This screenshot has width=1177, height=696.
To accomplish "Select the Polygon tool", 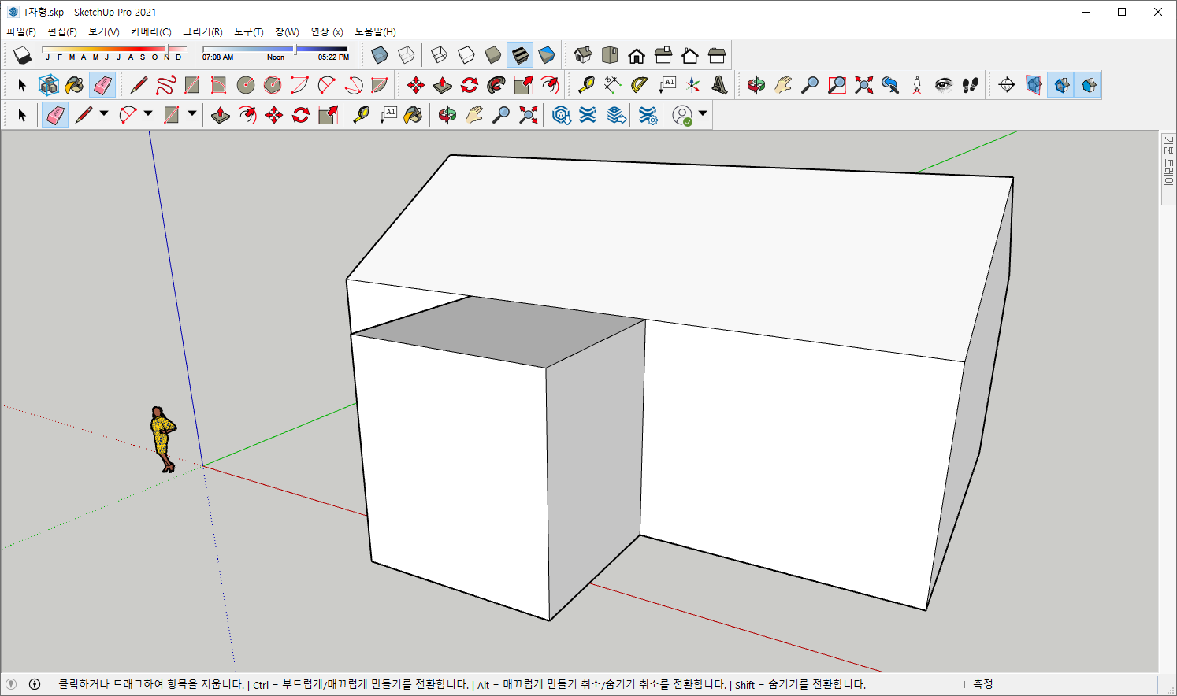I will [273, 85].
